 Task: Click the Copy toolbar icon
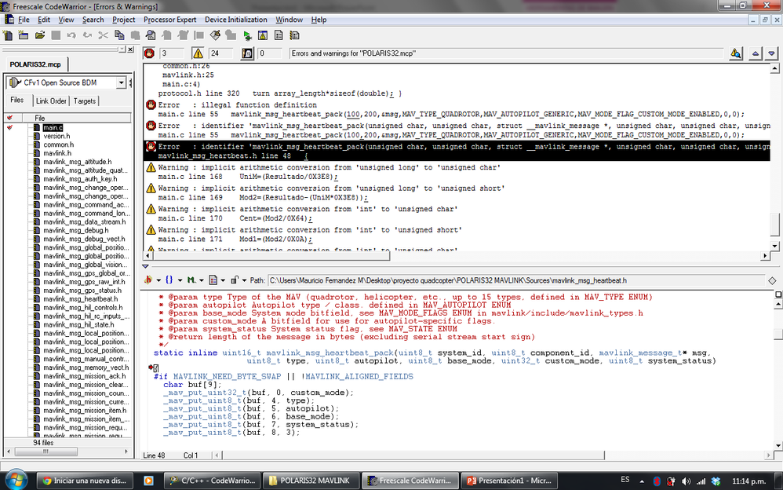point(119,35)
